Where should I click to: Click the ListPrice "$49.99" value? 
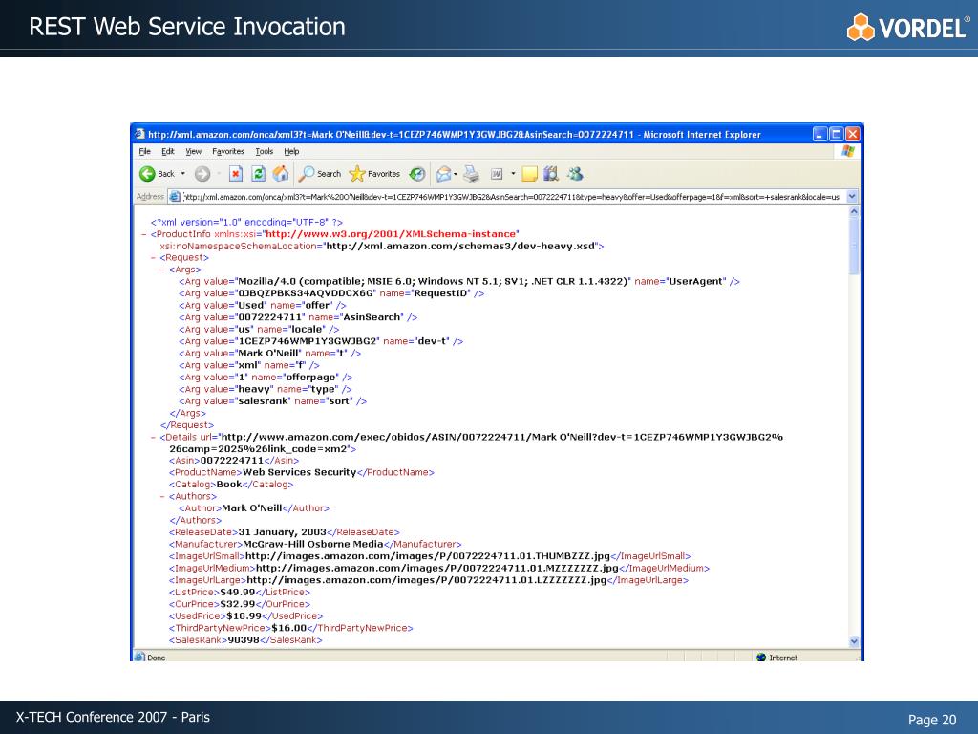238,592
